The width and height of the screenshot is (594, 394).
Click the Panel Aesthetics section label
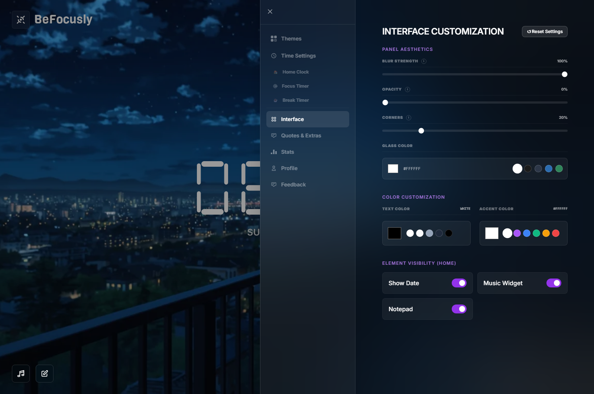408,49
